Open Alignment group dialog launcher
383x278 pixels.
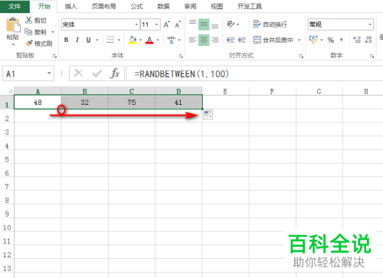point(301,56)
